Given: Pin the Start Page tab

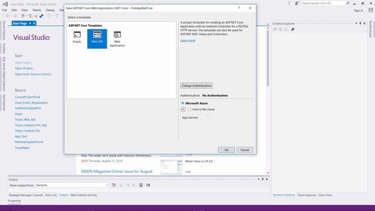Looking at the screenshot, I should [30, 23].
